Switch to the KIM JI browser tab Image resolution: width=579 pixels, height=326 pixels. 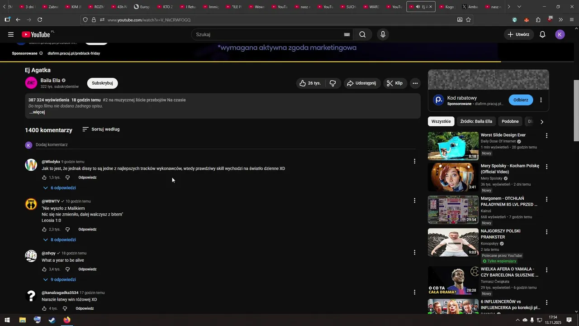[x=73, y=7]
